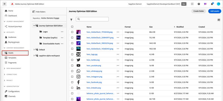Check the box for hero_logo.jpg

(x=72, y=54)
